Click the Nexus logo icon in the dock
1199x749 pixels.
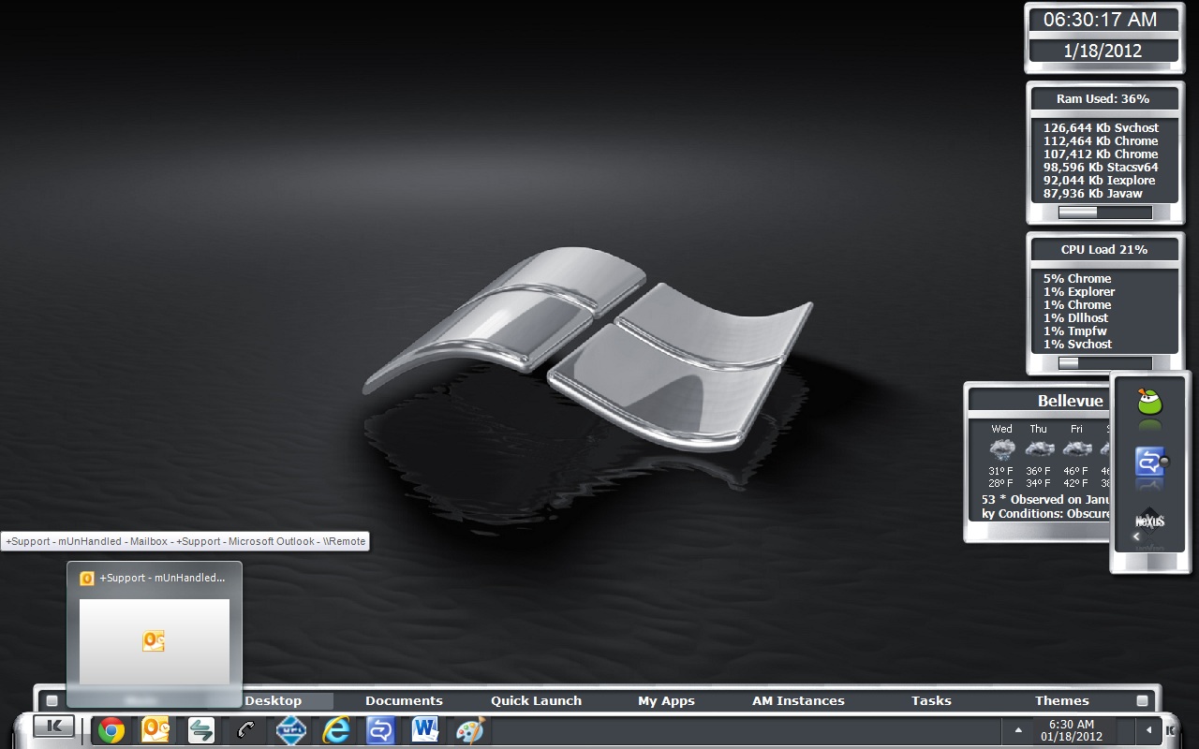pyautogui.click(x=1149, y=520)
